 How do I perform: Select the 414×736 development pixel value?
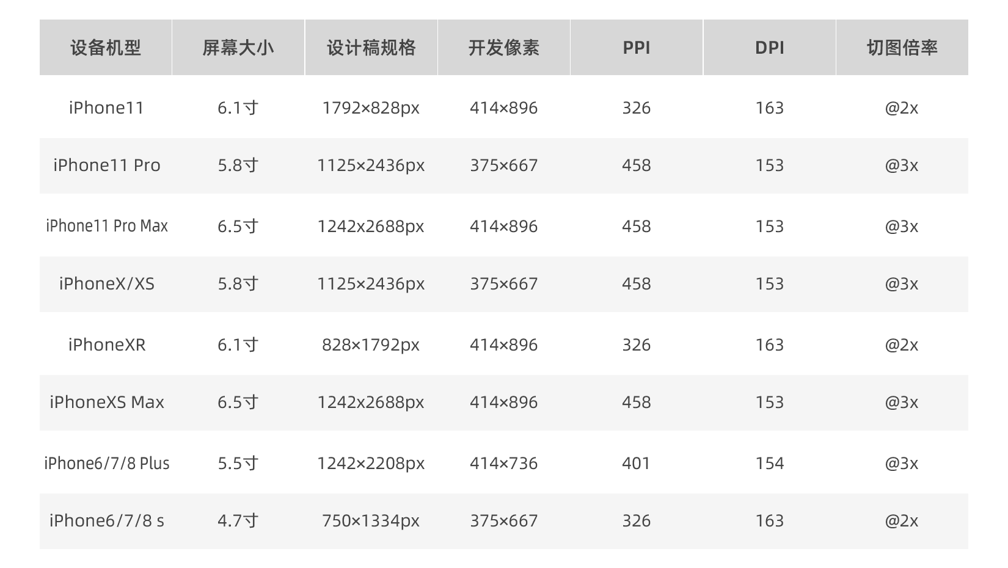pyautogui.click(x=504, y=464)
